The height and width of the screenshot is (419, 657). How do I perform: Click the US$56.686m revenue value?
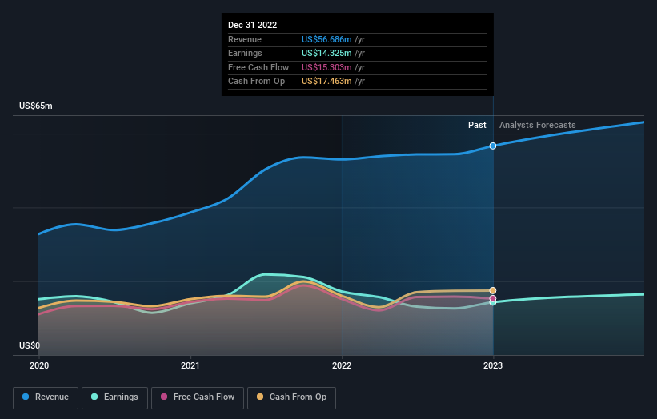coord(326,39)
